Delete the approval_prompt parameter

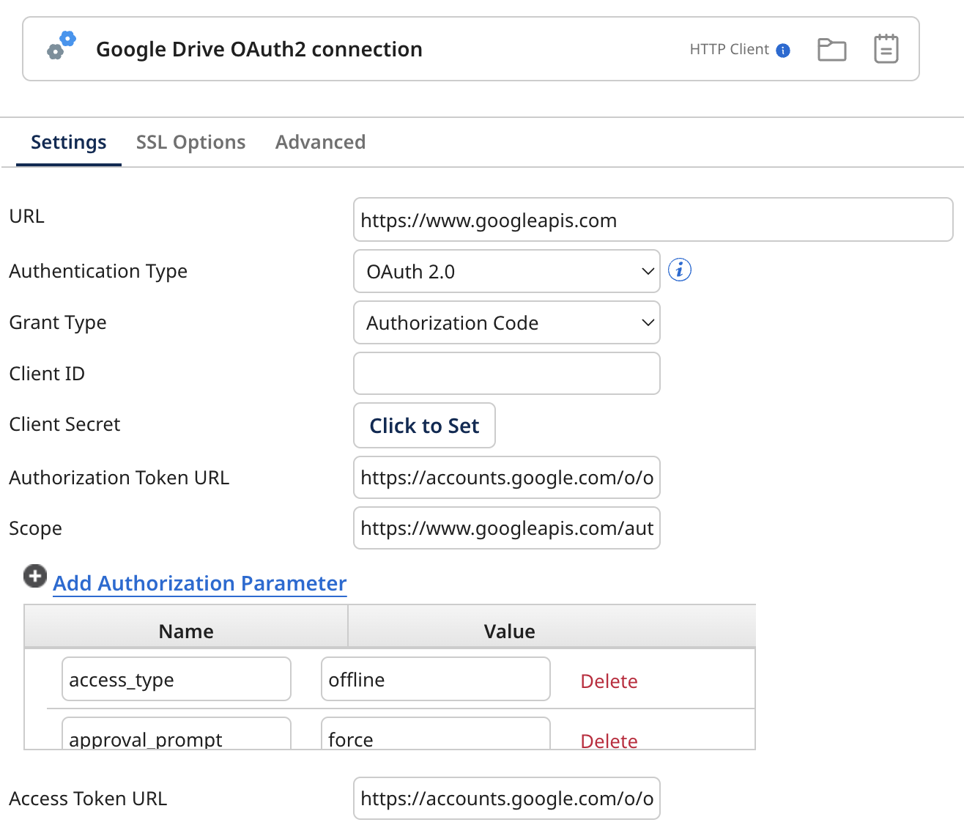(609, 741)
